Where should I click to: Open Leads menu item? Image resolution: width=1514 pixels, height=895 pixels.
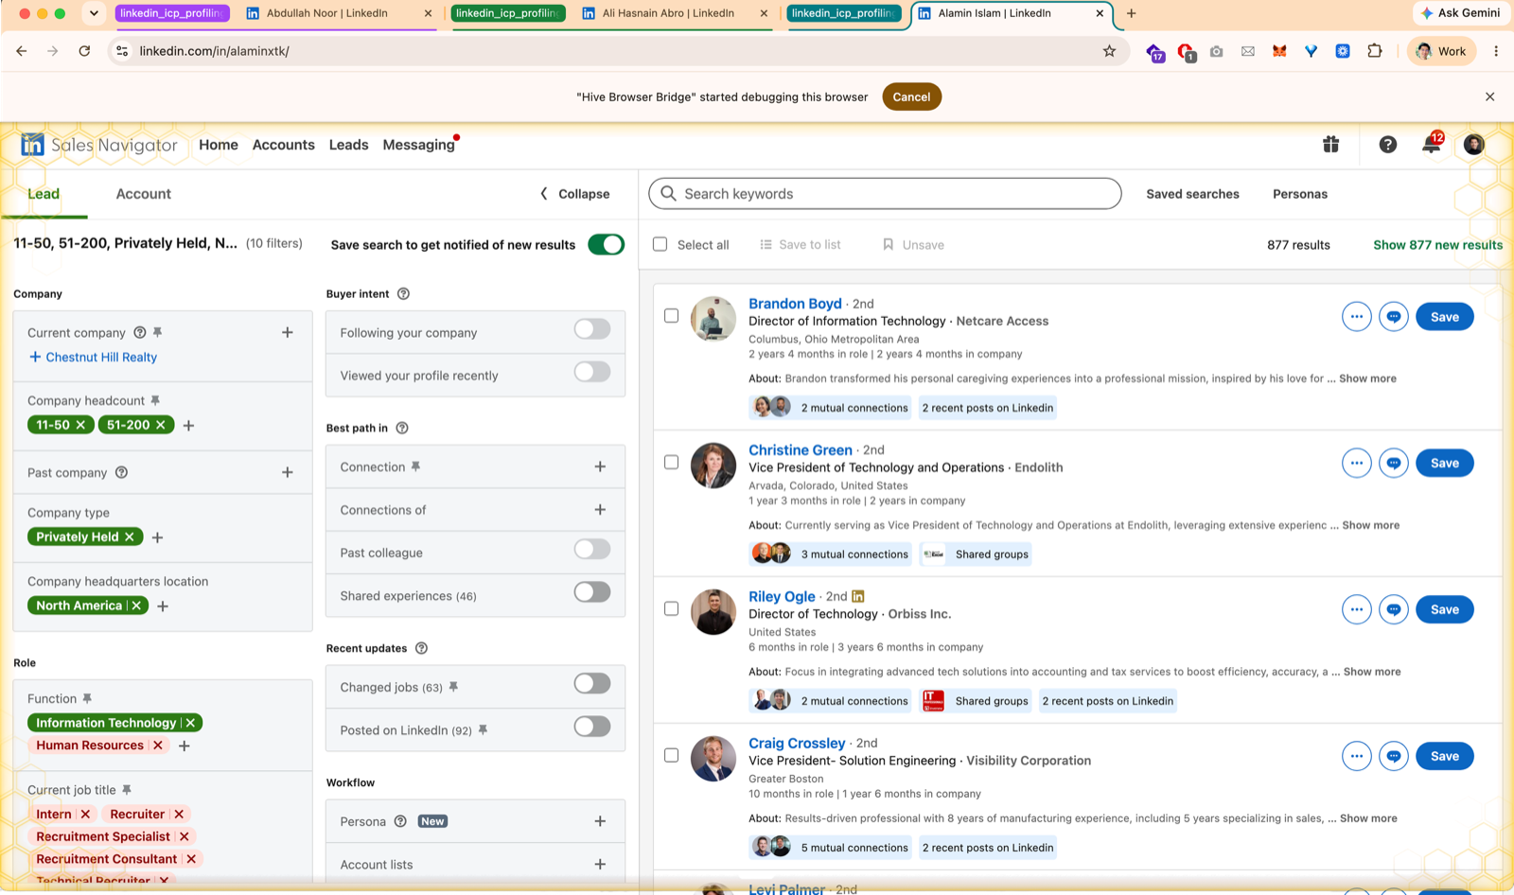tap(348, 145)
